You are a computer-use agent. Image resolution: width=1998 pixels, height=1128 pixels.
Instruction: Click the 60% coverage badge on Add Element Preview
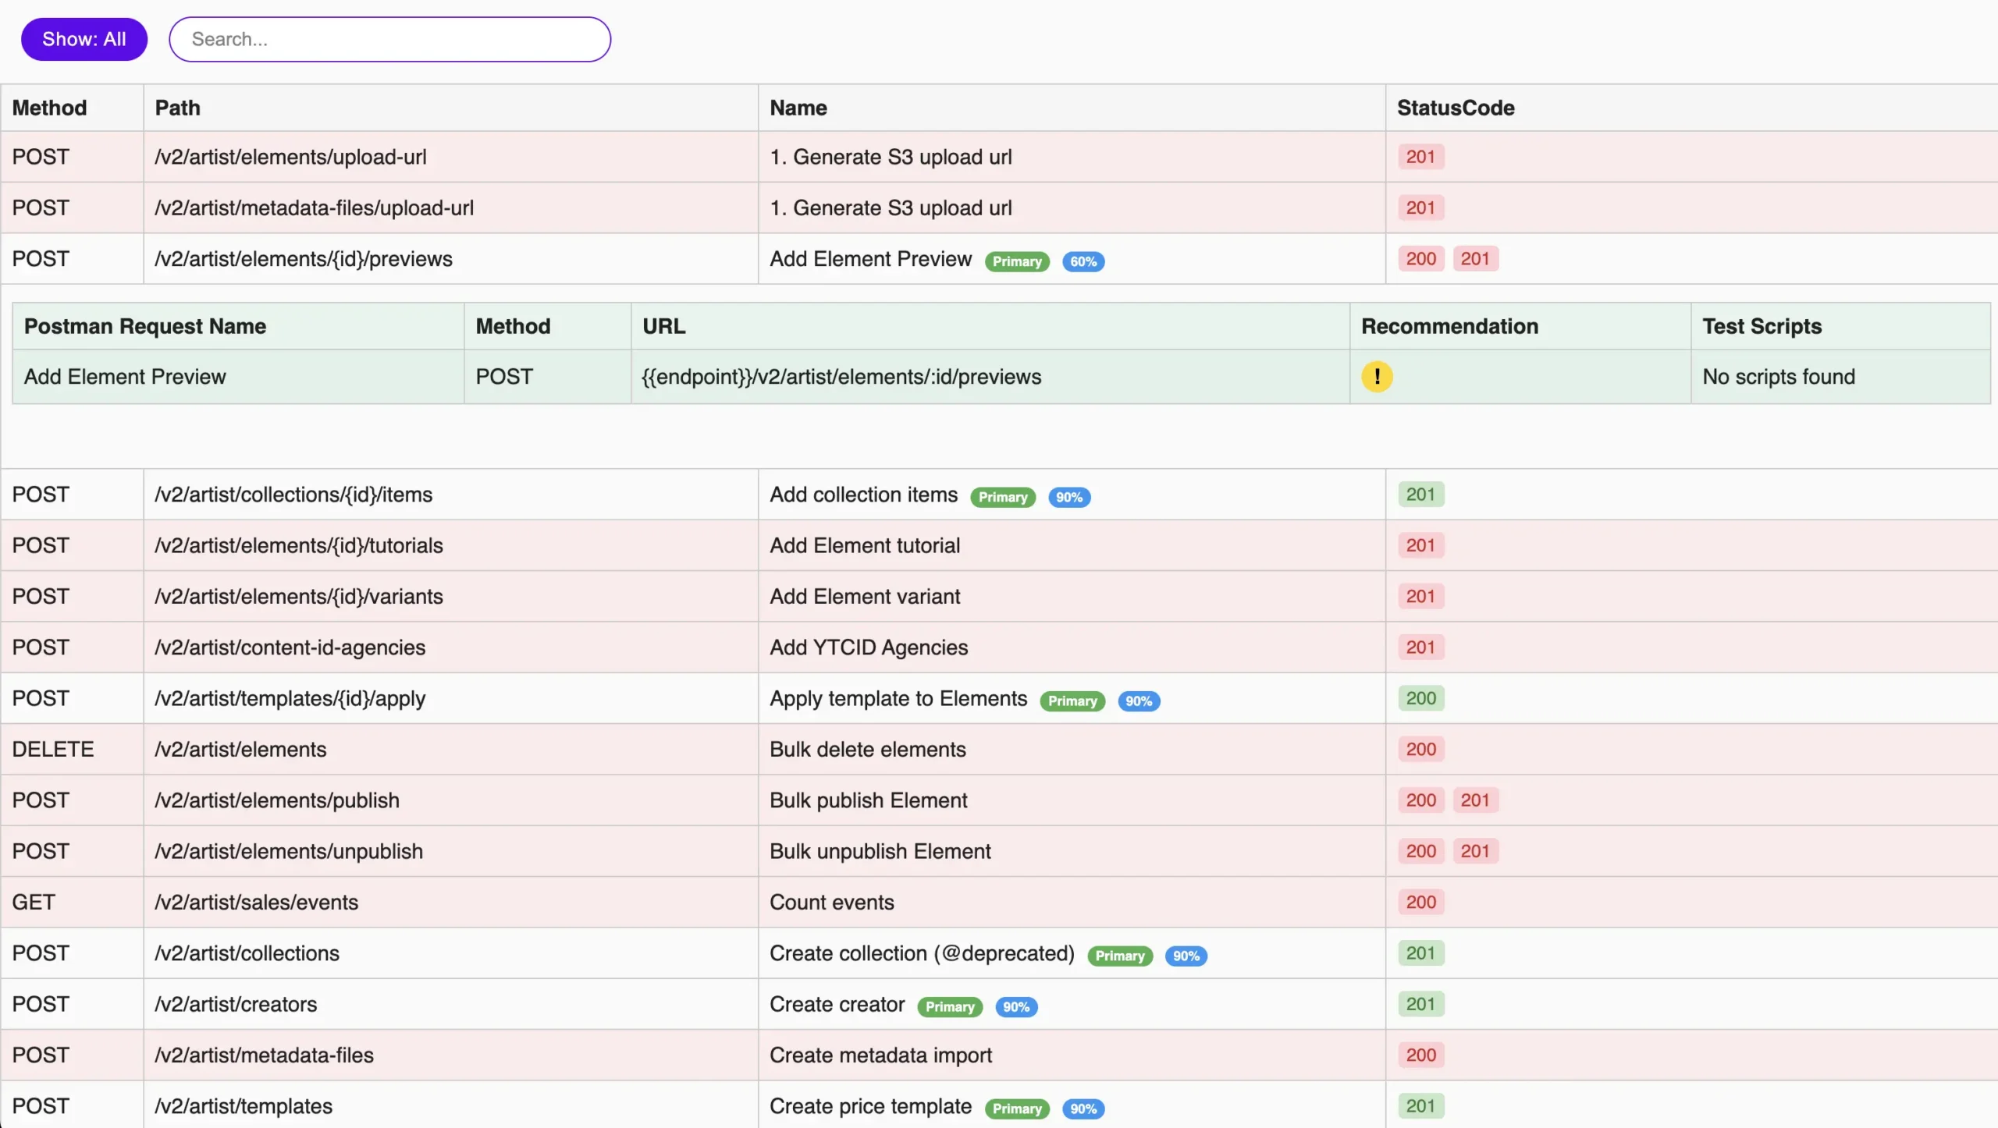click(x=1082, y=261)
